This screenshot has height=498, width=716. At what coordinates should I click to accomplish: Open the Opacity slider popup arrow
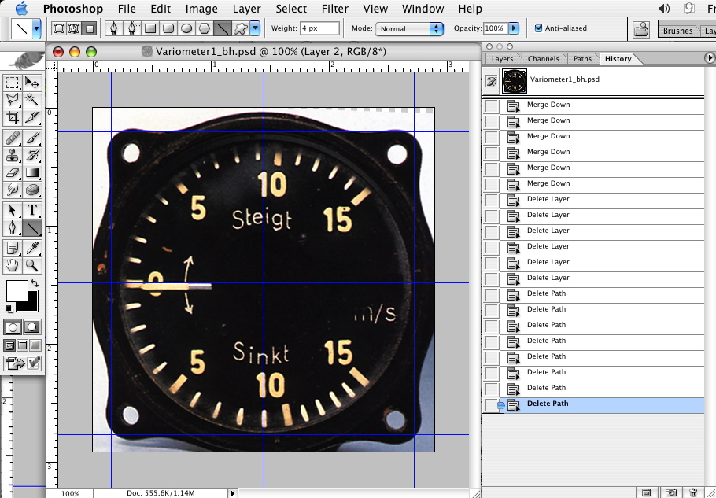click(514, 28)
